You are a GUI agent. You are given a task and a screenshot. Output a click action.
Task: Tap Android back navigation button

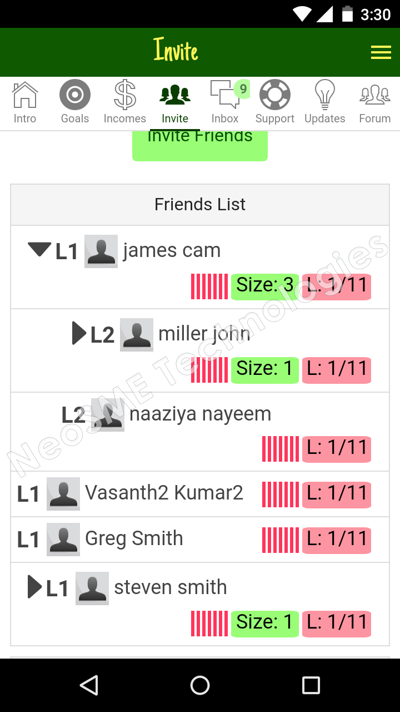[89, 685]
